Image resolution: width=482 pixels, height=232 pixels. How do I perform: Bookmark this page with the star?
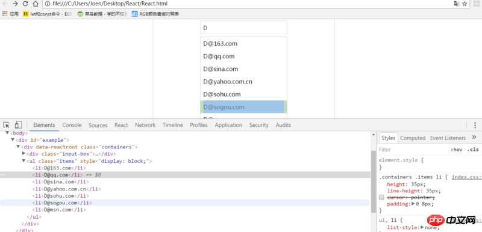click(465, 4)
